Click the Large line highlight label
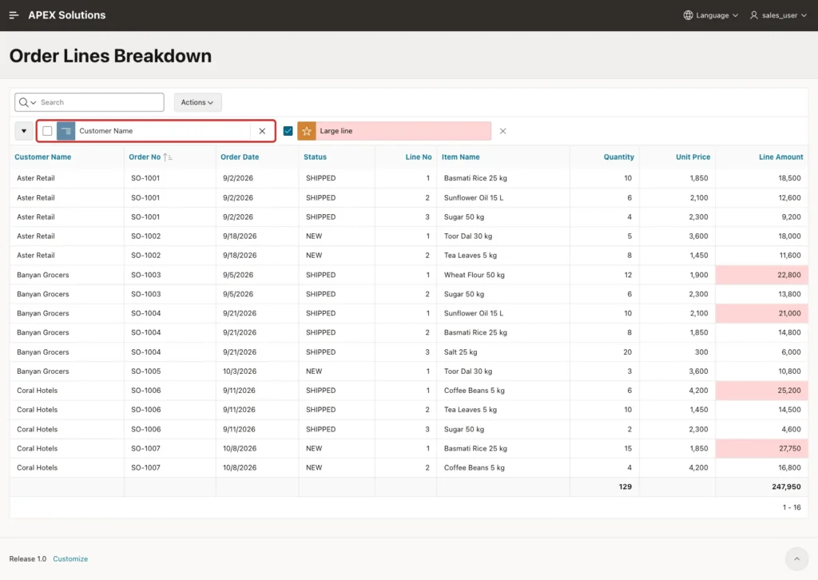This screenshot has height=580, width=818. click(336, 131)
